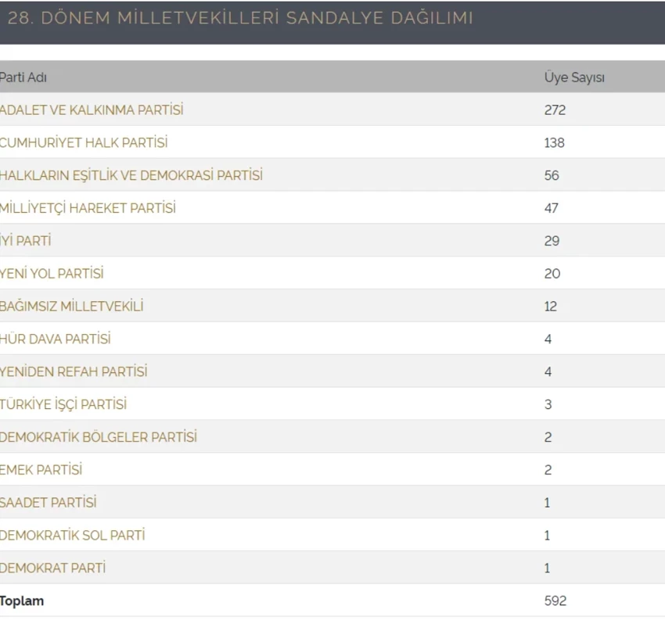Click the Parti Adı column header
Image resolution: width=665 pixels, height=621 pixels.
pyautogui.click(x=23, y=77)
